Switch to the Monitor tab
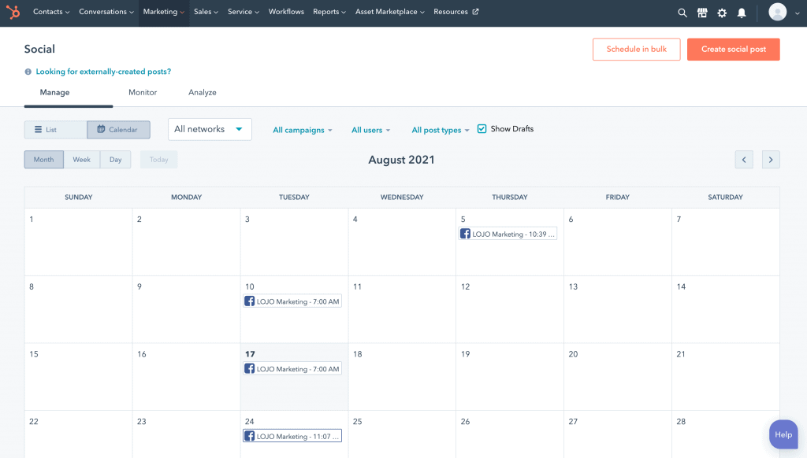Viewport: 807px width, 458px height. 142,92
